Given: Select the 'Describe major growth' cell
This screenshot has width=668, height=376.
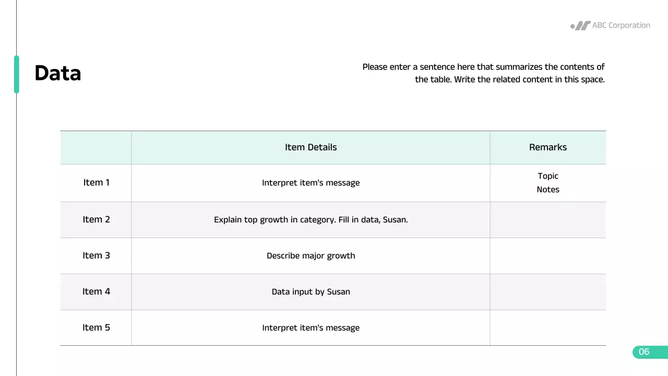Looking at the screenshot, I should (x=311, y=256).
